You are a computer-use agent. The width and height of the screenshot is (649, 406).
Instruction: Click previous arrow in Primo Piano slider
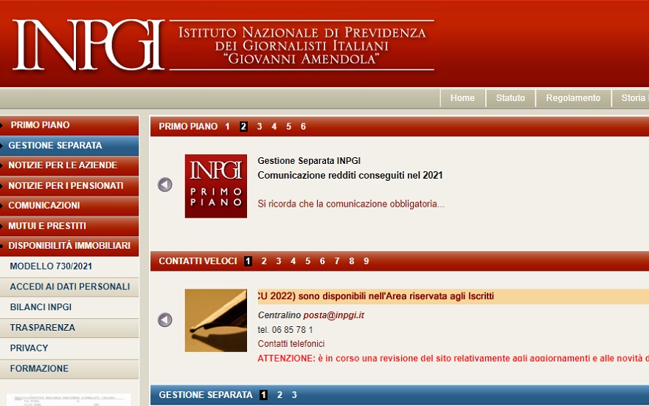(164, 185)
